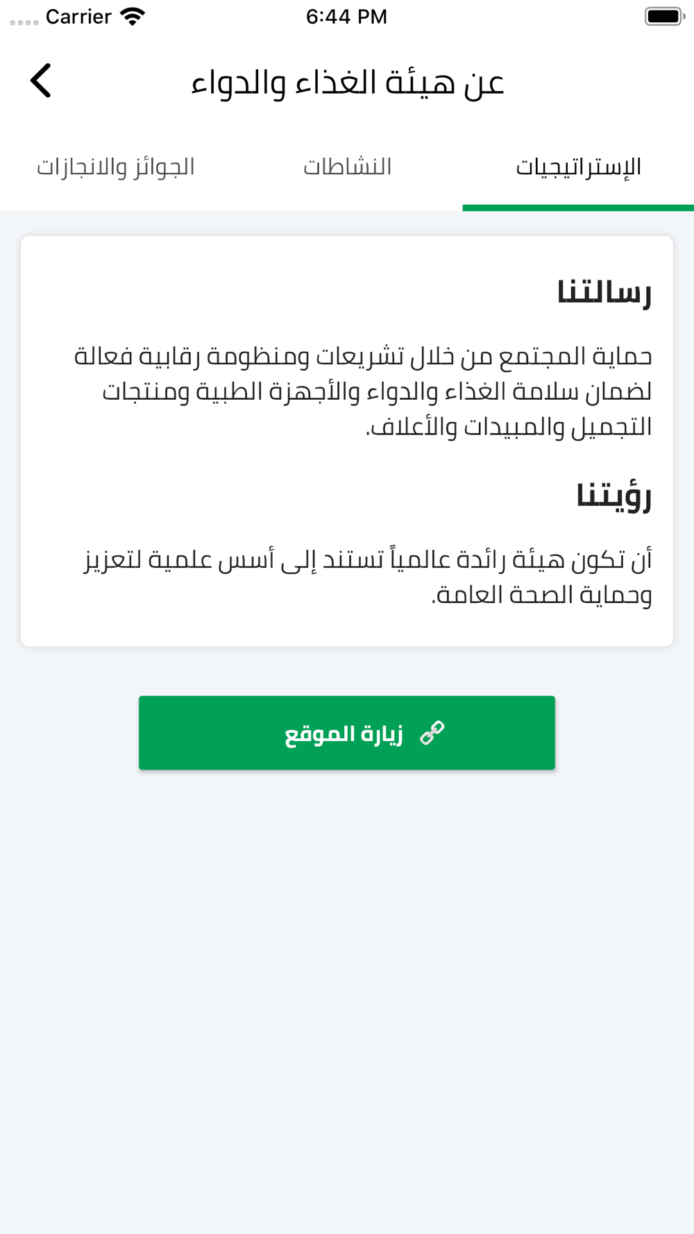Tap the page title عن هيئة الغذاء والدواء

tap(347, 83)
